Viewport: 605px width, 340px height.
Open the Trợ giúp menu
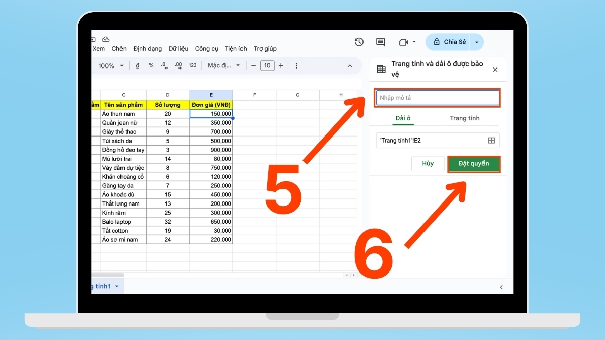pyautogui.click(x=265, y=49)
